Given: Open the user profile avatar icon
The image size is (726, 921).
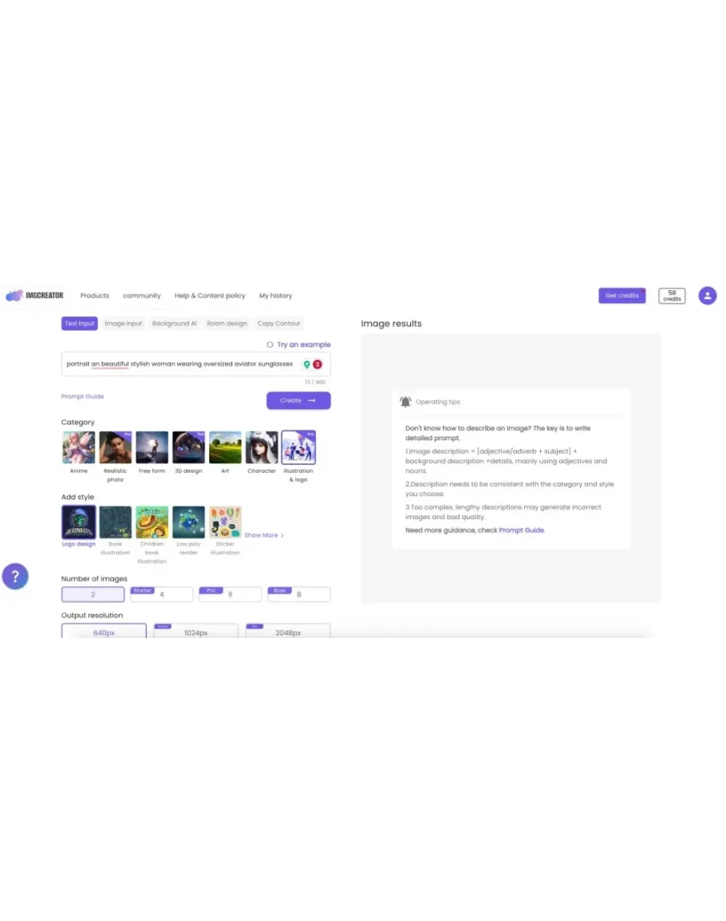Looking at the screenshot, I should pos(707,296).
